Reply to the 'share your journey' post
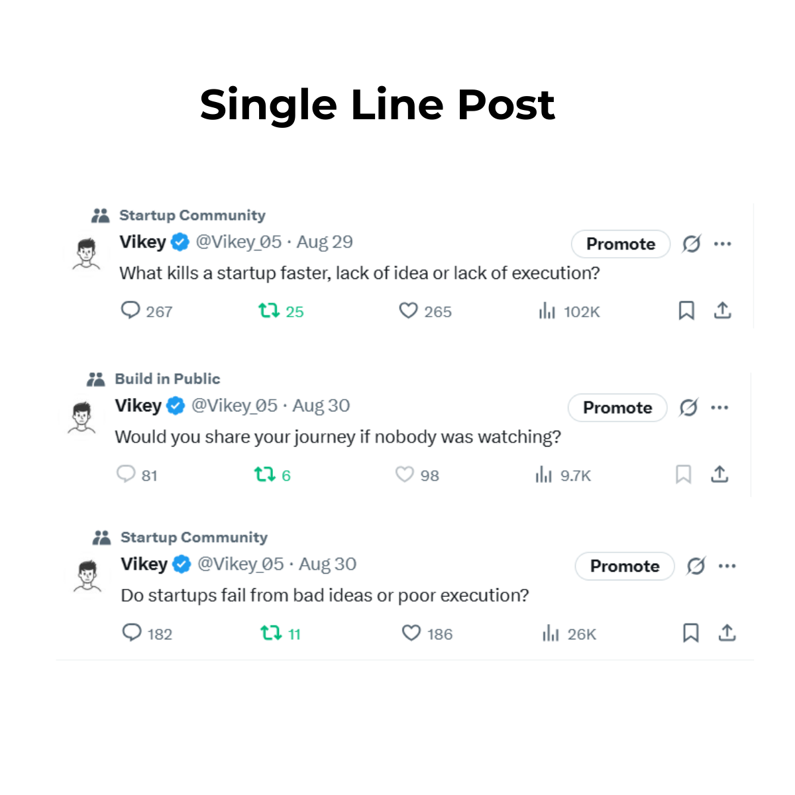The height and width of the screenshot is (795, 795). 126,474
